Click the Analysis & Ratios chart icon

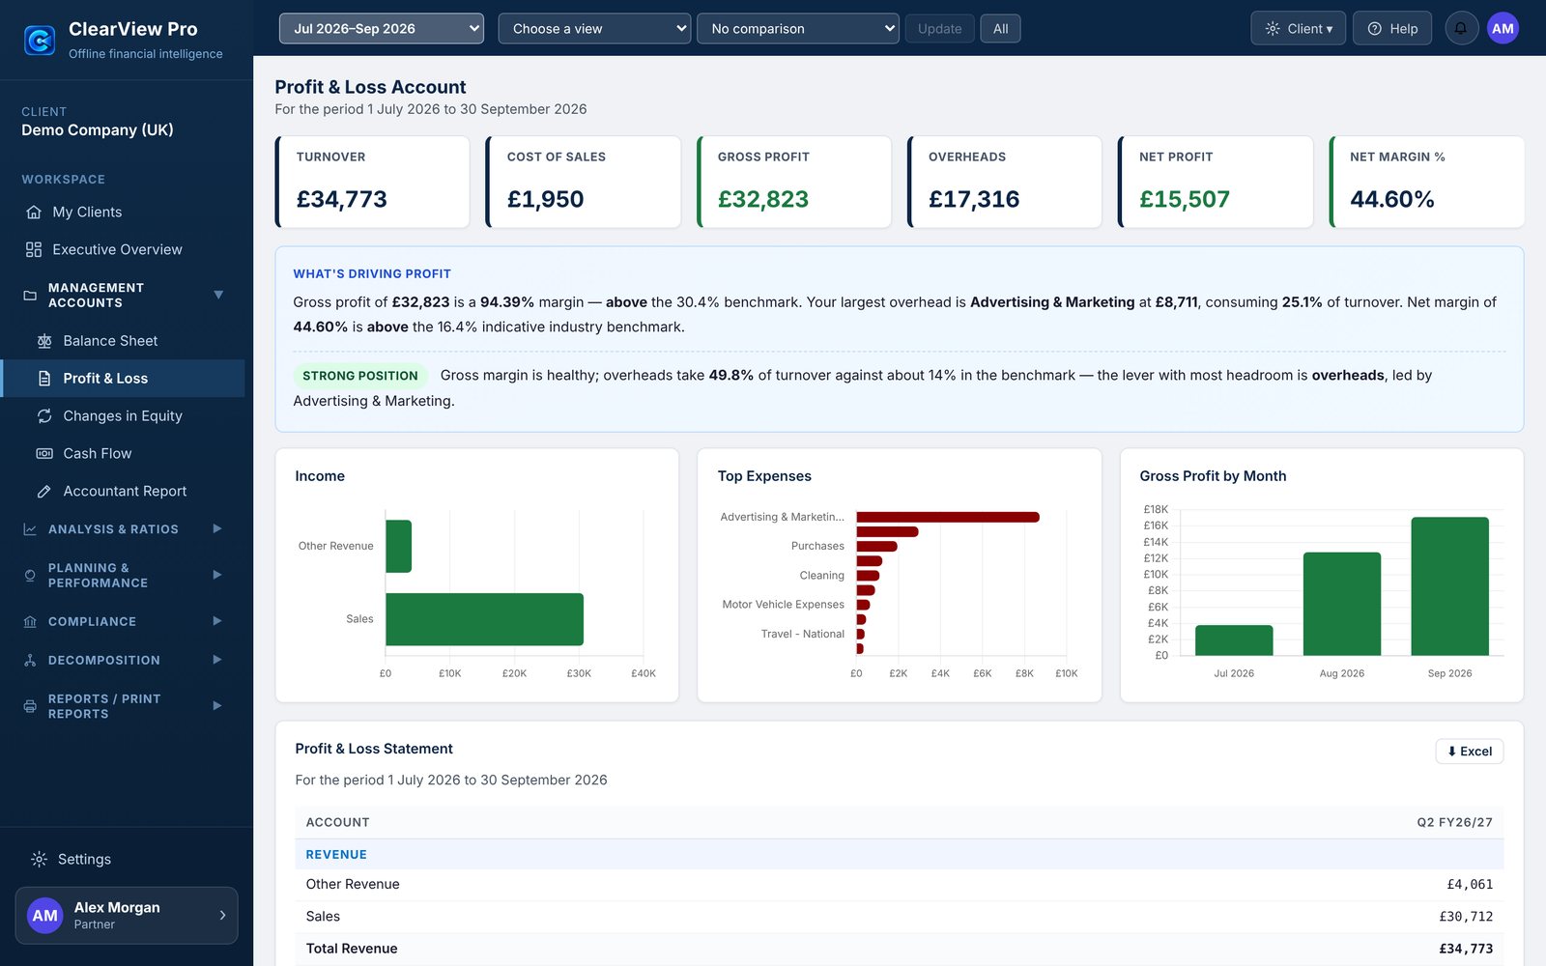[30, 529]
